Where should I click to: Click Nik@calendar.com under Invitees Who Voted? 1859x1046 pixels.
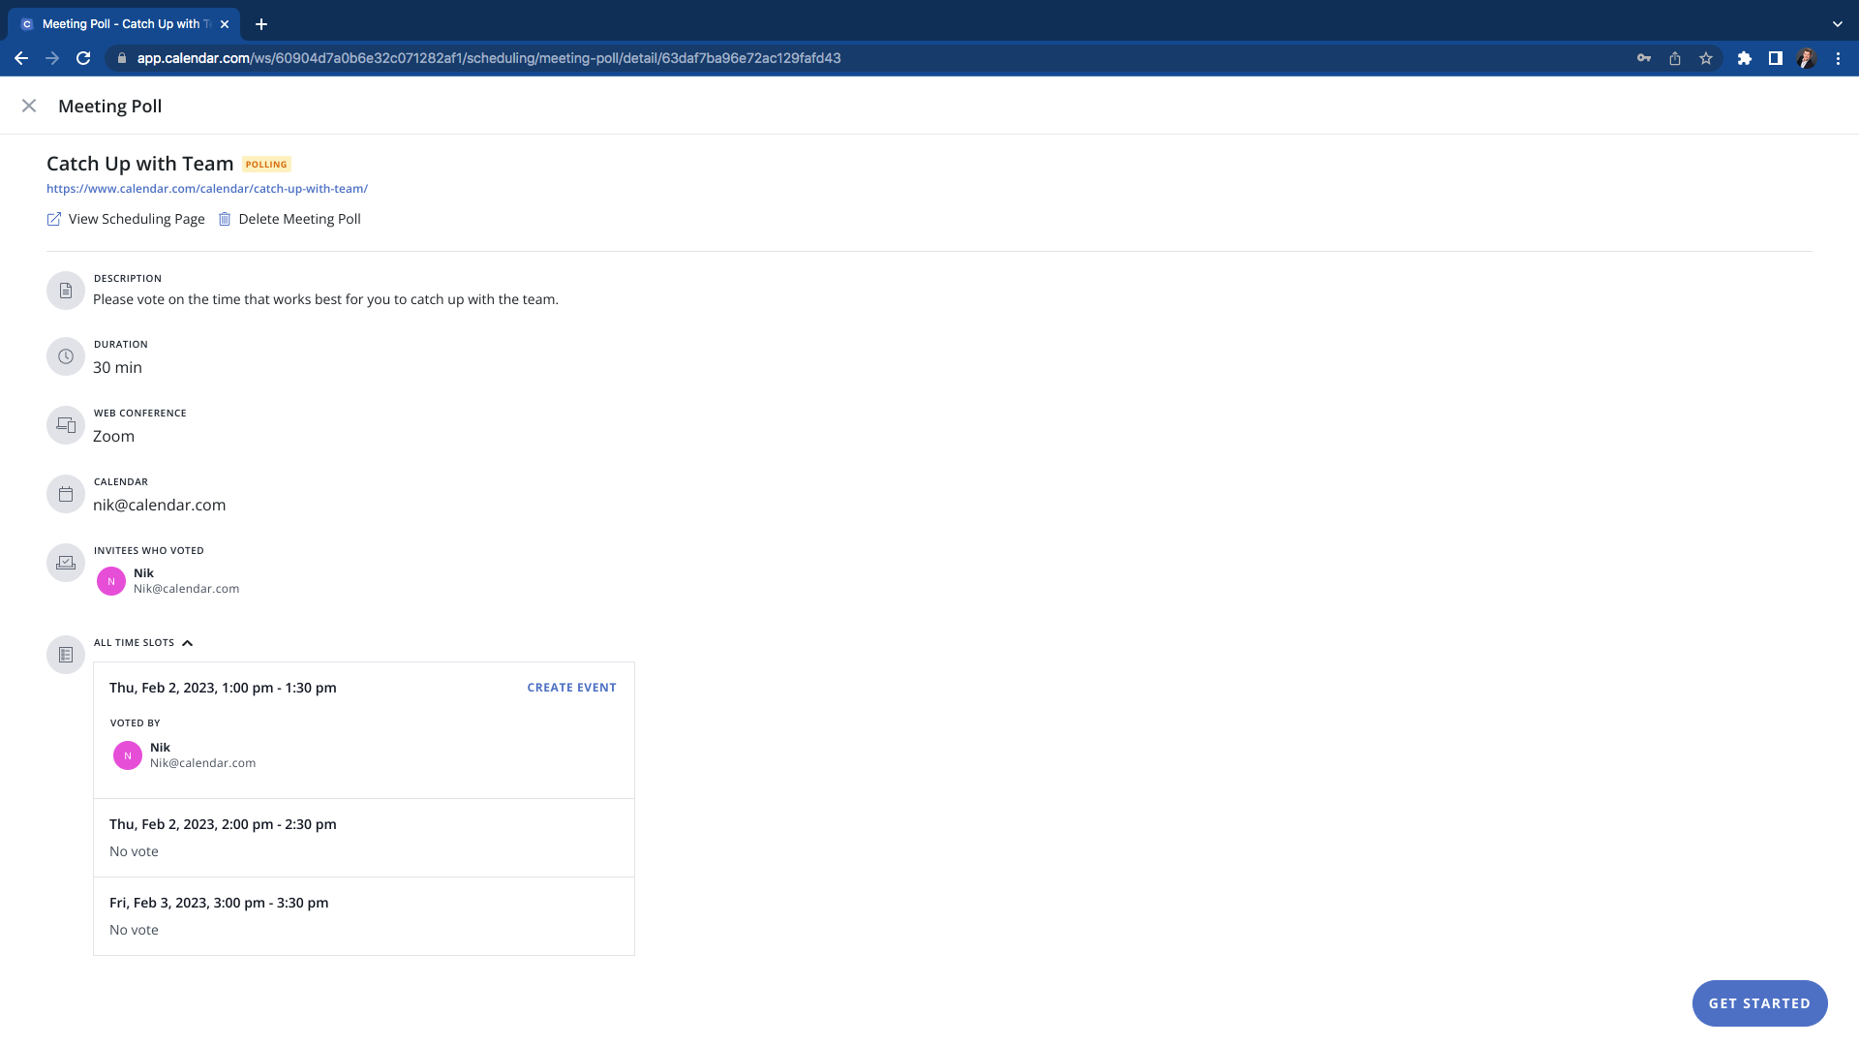pyautogui.click(x=186, y=589)
